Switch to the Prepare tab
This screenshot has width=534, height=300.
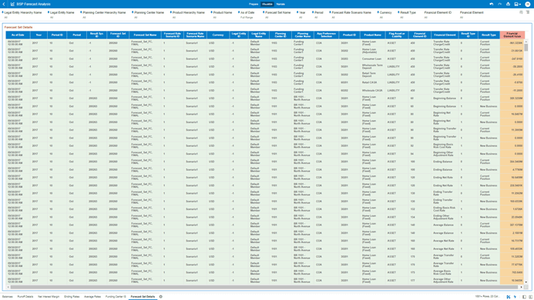(254, 4)
